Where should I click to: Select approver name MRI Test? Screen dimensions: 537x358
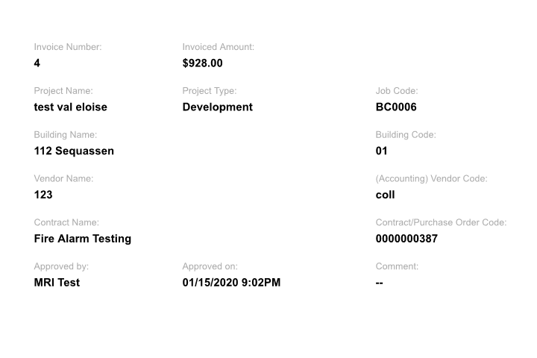coord(57,283)
